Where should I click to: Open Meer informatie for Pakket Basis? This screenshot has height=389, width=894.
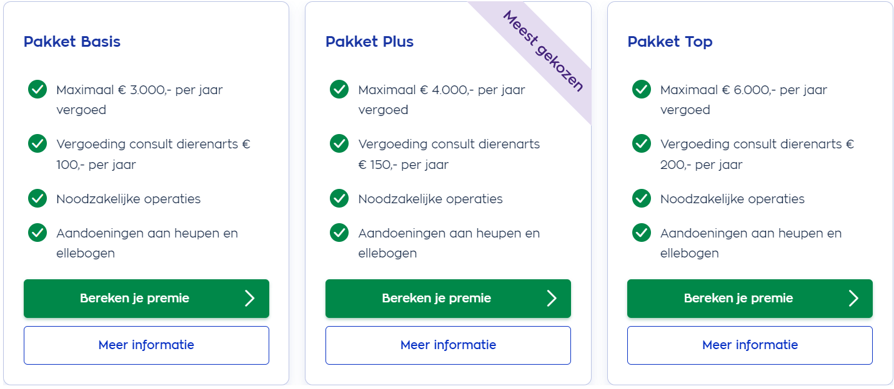(x=146, y=345)
